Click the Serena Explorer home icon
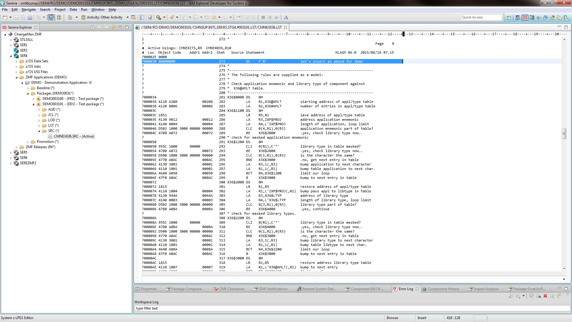 (x=93, y=27)
